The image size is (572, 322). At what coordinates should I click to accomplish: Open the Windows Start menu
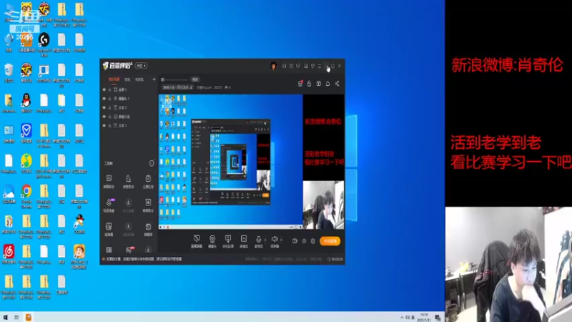click(x=5, y=317)
